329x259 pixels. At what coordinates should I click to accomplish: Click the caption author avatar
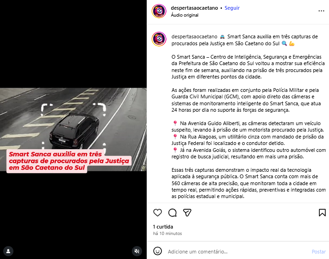(x=159, y=39)
